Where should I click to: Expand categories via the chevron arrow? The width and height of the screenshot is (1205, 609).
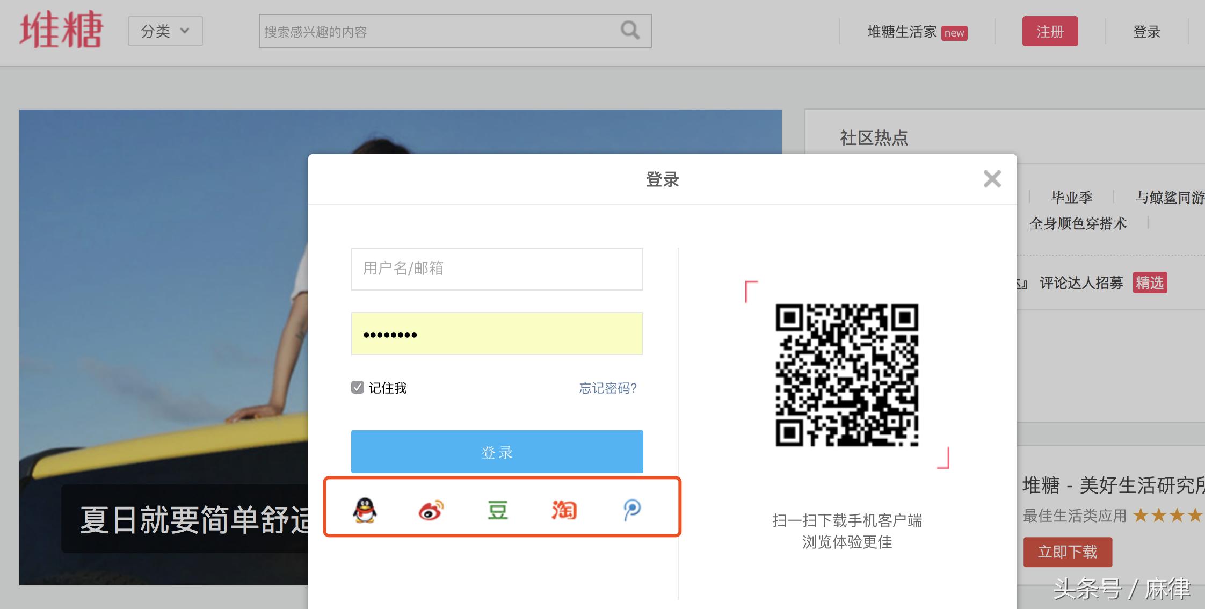pyautogui.click(x=184, y=31)
